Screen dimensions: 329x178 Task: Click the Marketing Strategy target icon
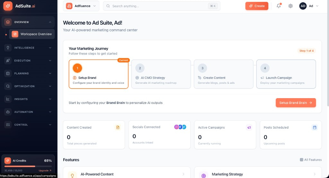(x=203, y=175)
